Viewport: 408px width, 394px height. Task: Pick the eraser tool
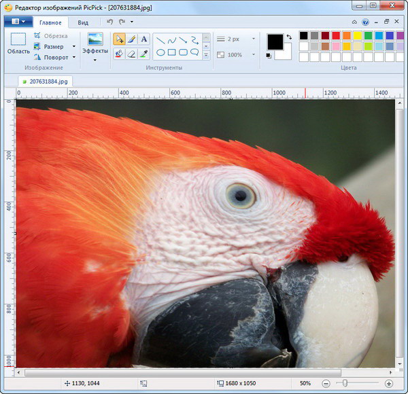click(131, 53)
